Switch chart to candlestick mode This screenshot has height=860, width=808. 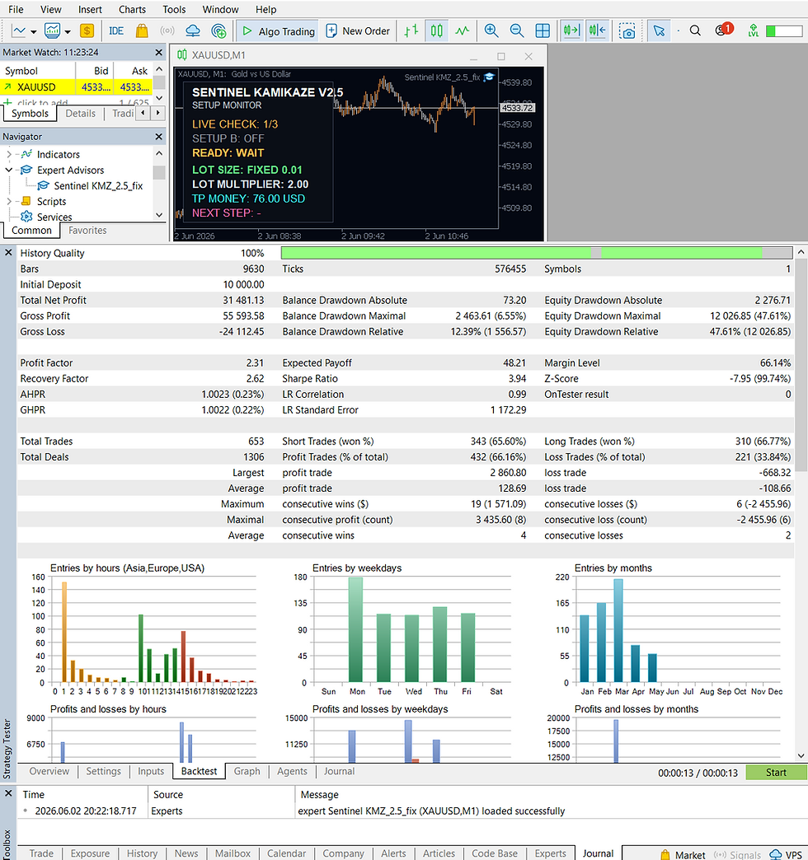(436, 30)
